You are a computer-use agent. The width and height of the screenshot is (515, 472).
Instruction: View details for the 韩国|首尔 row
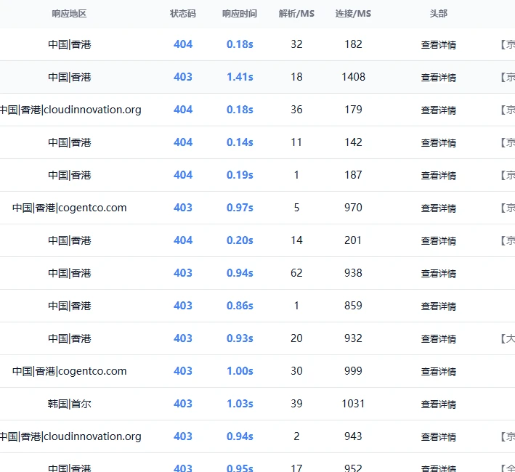pyautogui.click(x=439, y=404)
